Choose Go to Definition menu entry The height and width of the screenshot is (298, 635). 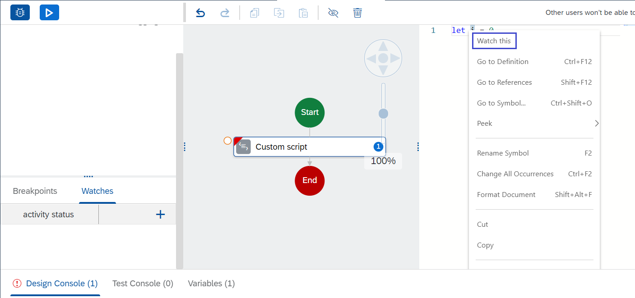tap(502, 62)
